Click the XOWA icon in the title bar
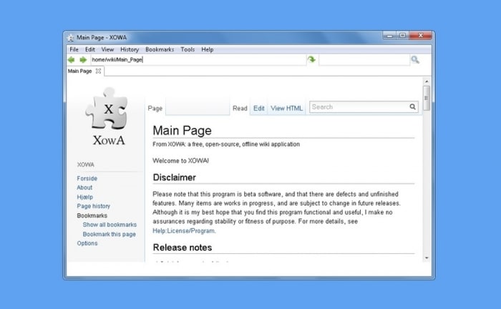Screen dimensions: 501x309 click(70, 38)
